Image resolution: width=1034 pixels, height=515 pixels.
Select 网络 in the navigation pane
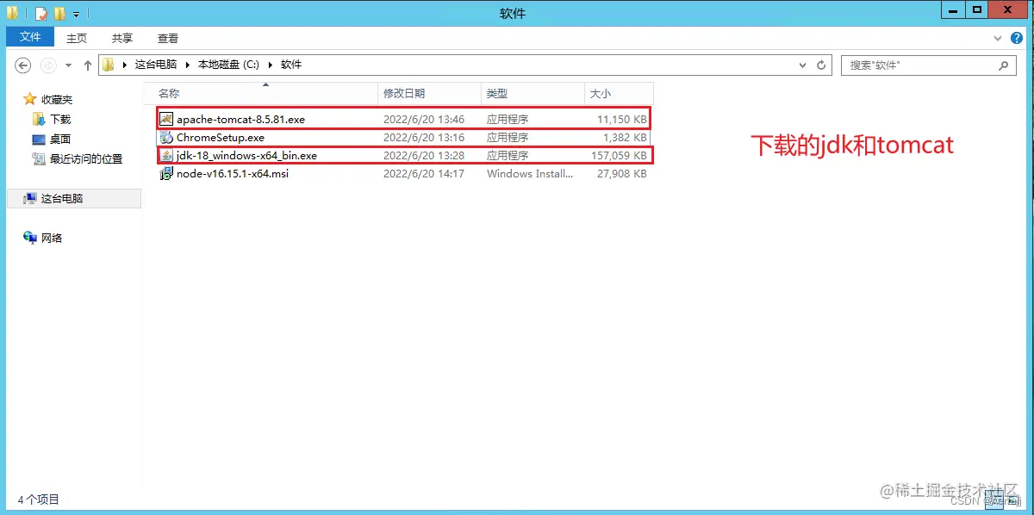tap(52, 238)
